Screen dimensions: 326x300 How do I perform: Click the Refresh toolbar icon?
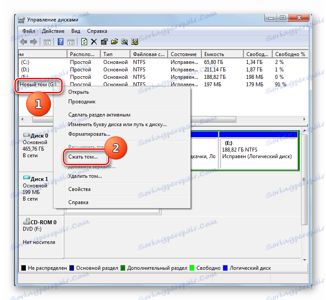(x=84, y=42)
